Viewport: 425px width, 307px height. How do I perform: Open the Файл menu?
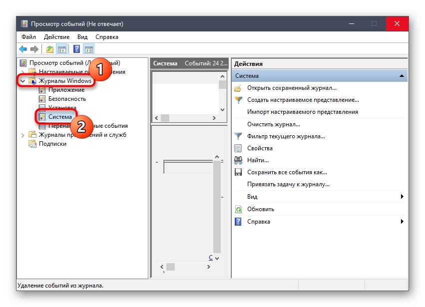pos(29,37)
